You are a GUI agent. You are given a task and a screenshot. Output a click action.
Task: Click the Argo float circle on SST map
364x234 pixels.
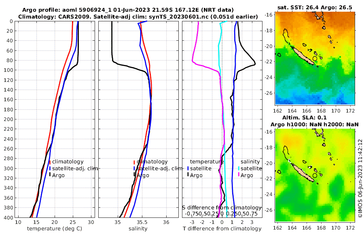[315, 58]
